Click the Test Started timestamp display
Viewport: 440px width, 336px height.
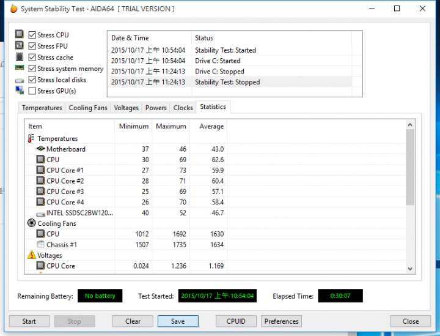(217, 296)
